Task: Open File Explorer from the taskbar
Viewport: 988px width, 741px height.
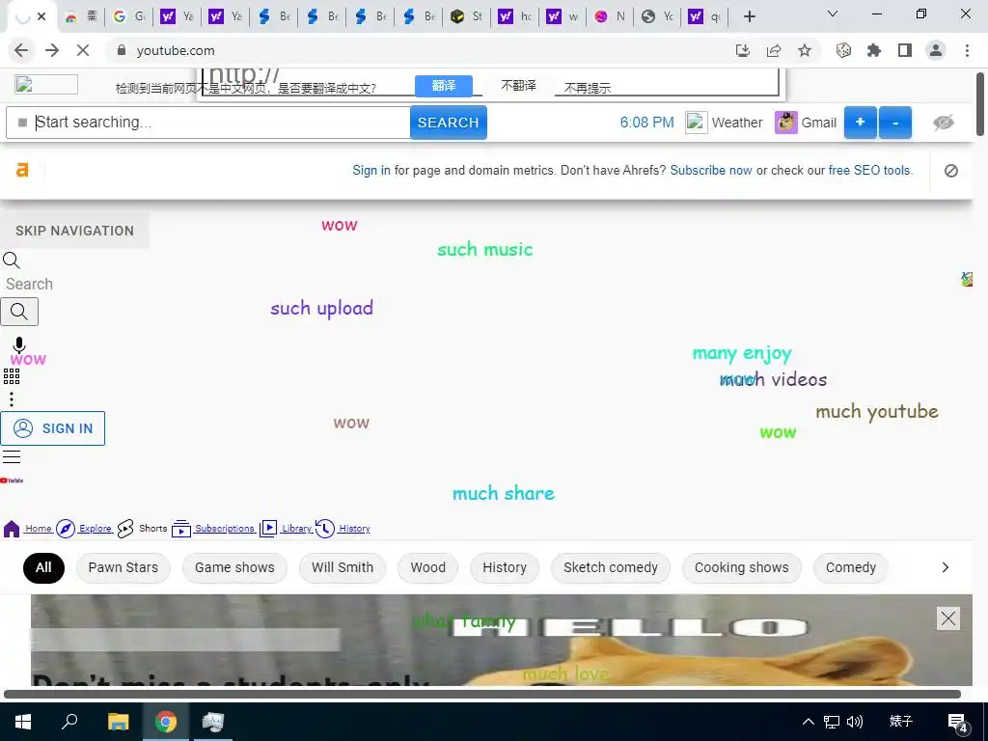Action: (x=118, y=722)
